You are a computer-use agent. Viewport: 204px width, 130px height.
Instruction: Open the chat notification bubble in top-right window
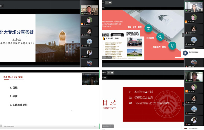click(191, 53)
